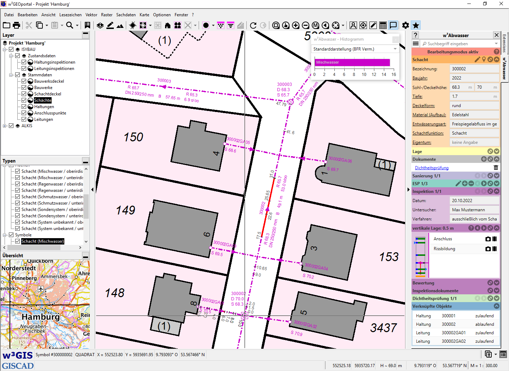The height and width of the screenshot is (371, 509).
Task: Toggle the Anschlusspunkte layer checkbox
Action: click(24, 113)
